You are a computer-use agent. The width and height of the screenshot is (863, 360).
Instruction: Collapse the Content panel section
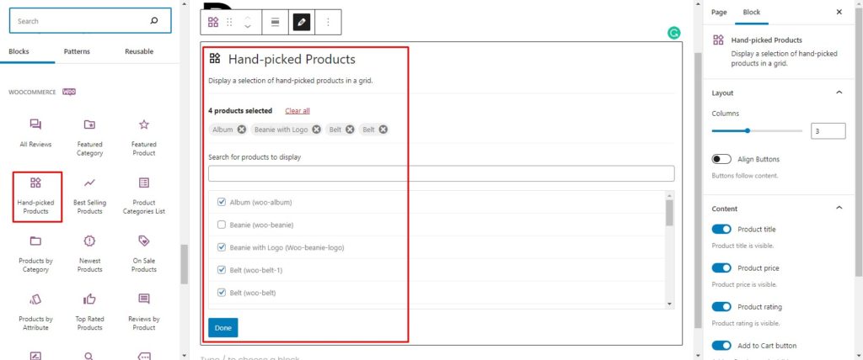(x=839, y=208)
